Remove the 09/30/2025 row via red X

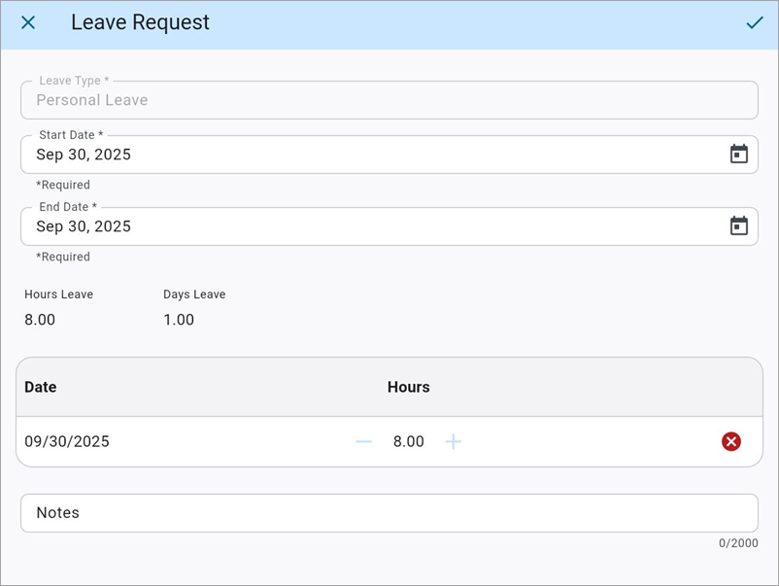click(x=730, y=441)
